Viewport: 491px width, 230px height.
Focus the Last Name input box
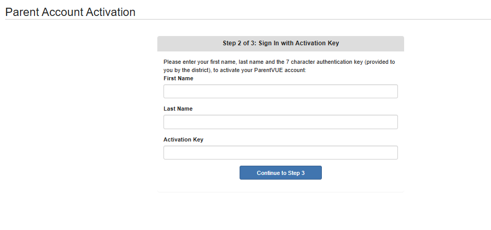[x=280, y=122]
